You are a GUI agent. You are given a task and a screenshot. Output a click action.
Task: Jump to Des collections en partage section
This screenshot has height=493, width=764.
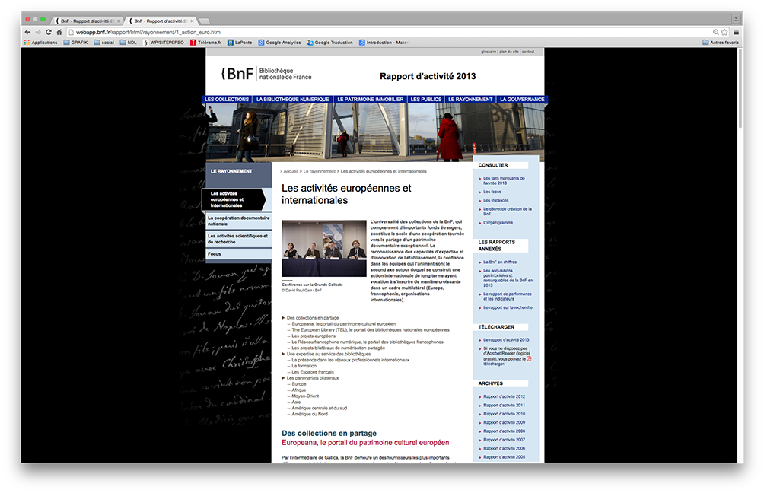tap(312, 317)
